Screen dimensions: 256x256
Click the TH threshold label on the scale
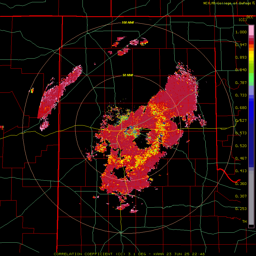244,222
